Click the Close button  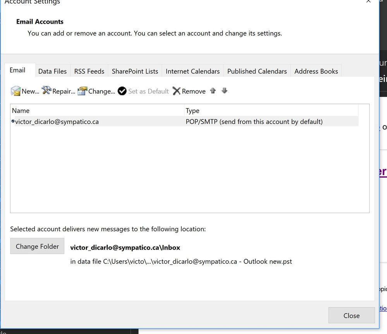click(x=351, y=315)
